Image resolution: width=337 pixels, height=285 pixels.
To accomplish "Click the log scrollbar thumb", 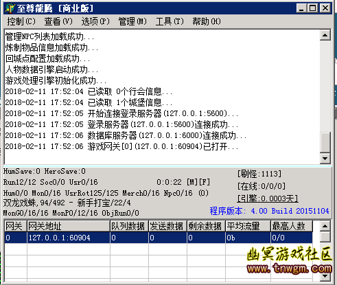I will (325, 142).
